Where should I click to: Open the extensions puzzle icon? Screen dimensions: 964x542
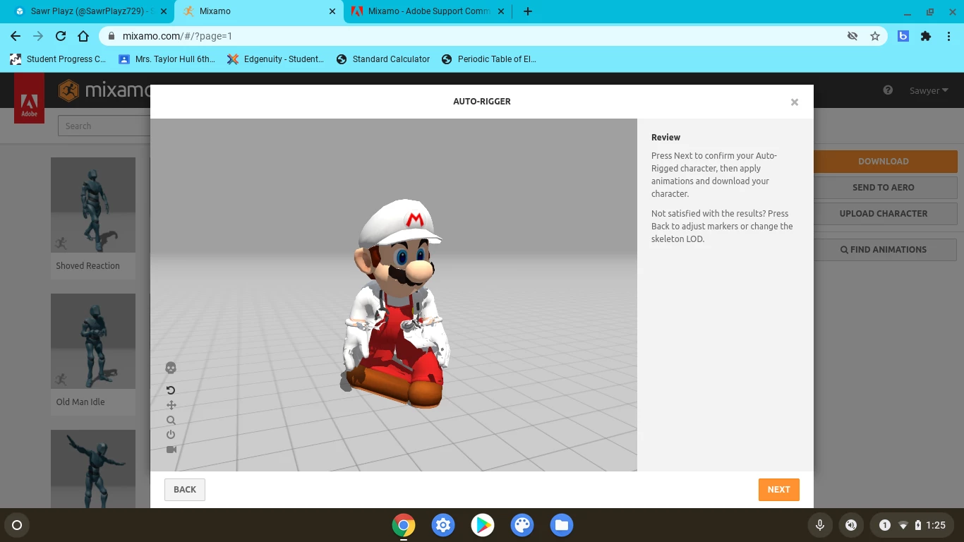tap(926, 36)
